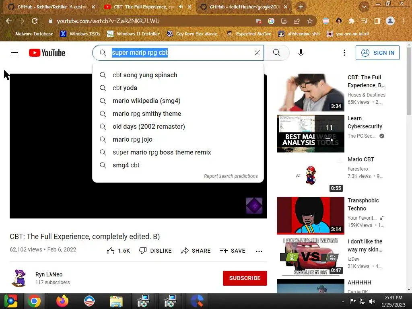Open the YouTube hamburger guide menu
The image size is (412, 309).
click(14, 53)
